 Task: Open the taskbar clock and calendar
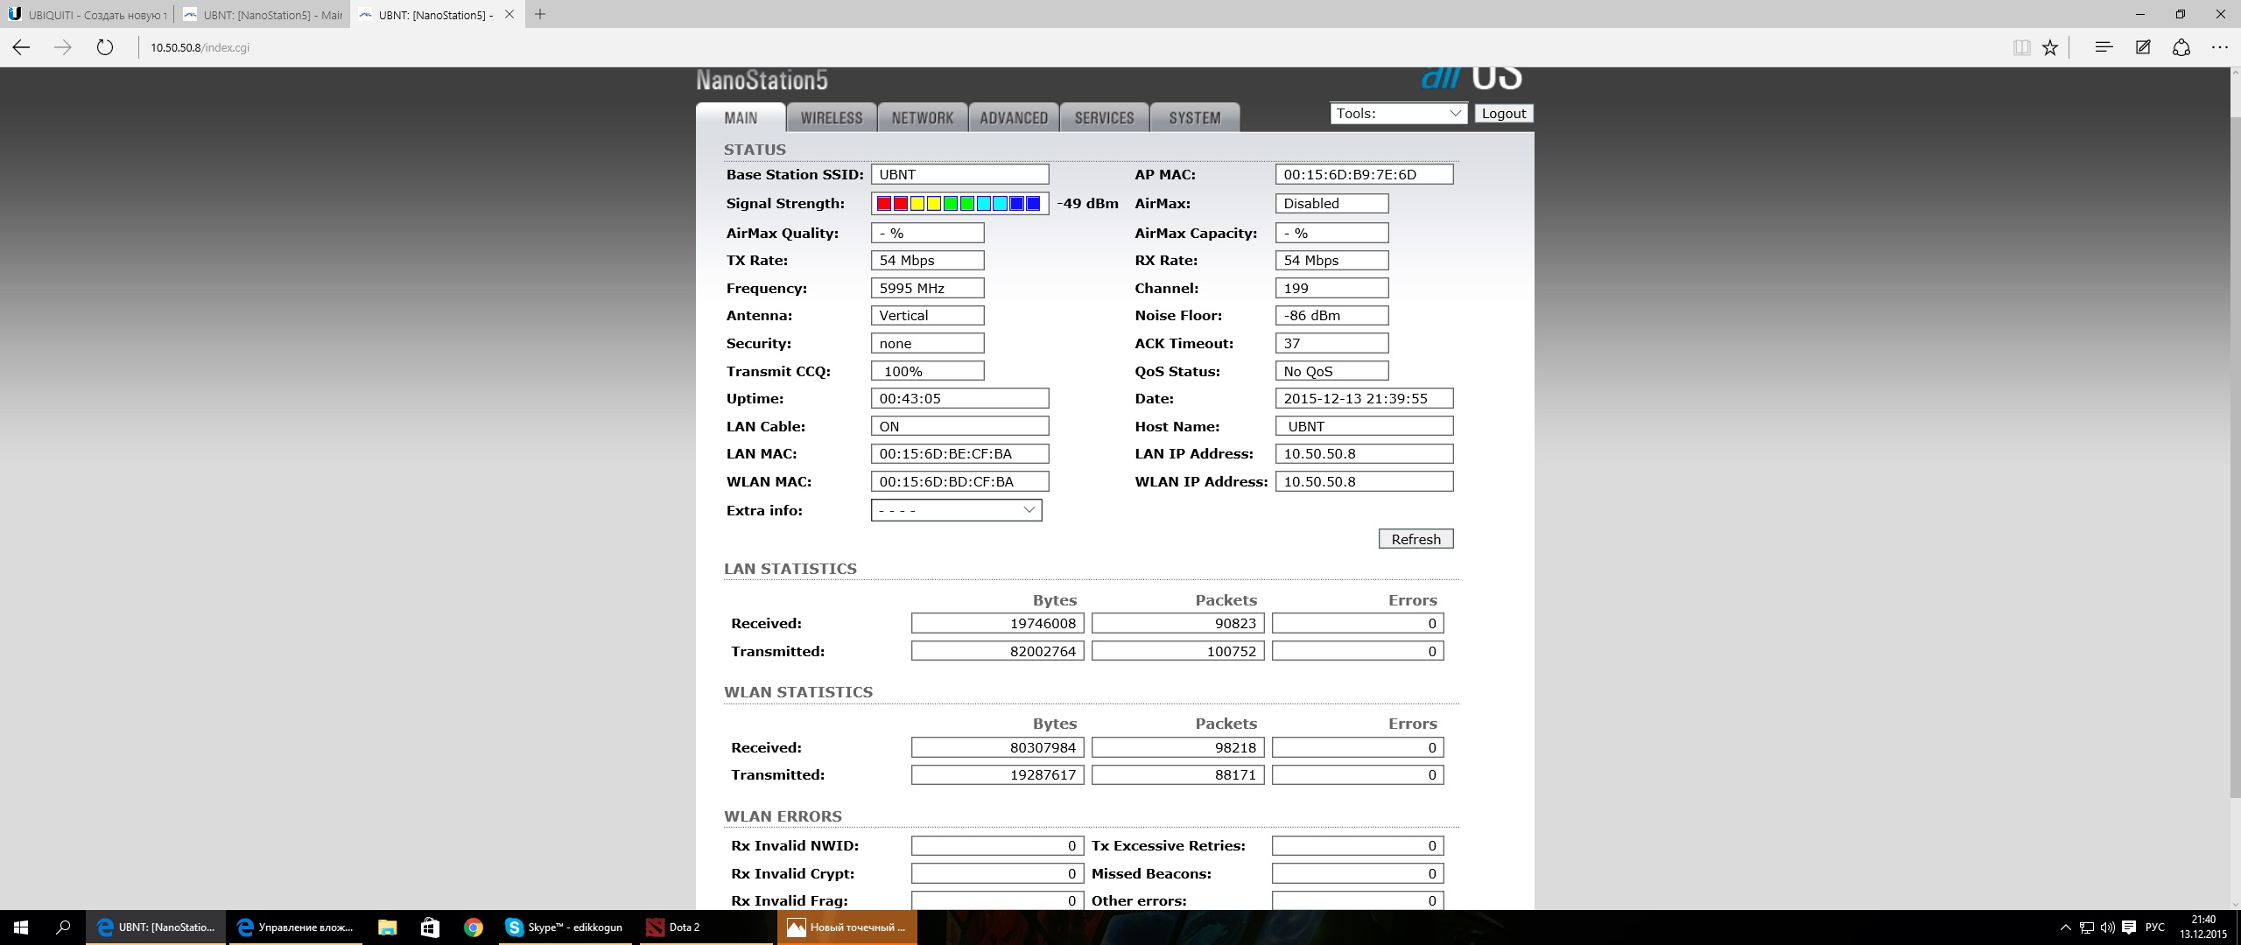[x=2203, y=927]
